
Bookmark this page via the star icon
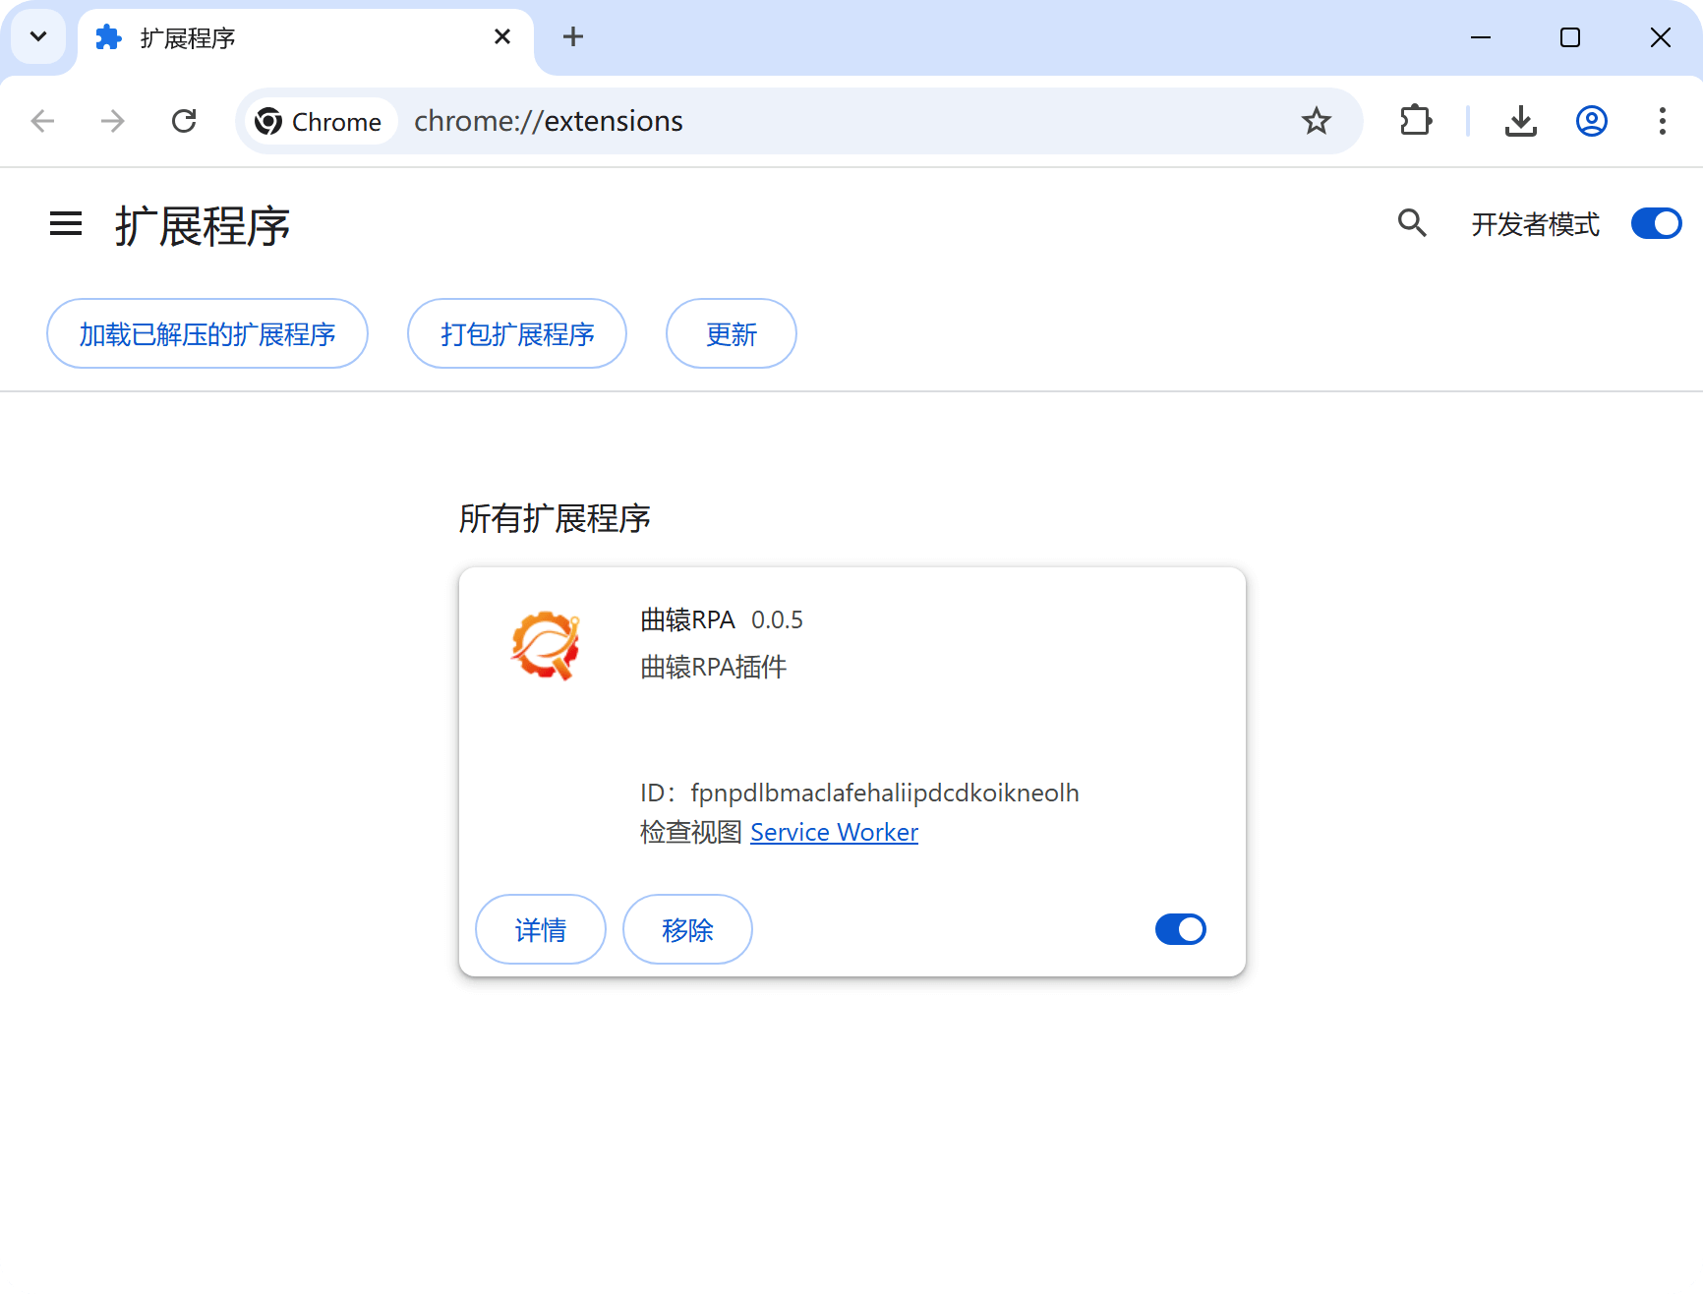[x=1316, y=121]
